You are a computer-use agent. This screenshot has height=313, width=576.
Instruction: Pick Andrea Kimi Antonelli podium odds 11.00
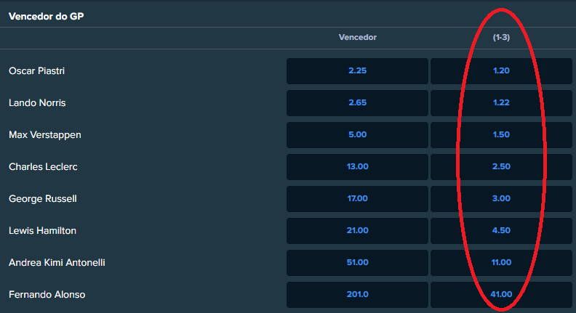tap(501, 262)
